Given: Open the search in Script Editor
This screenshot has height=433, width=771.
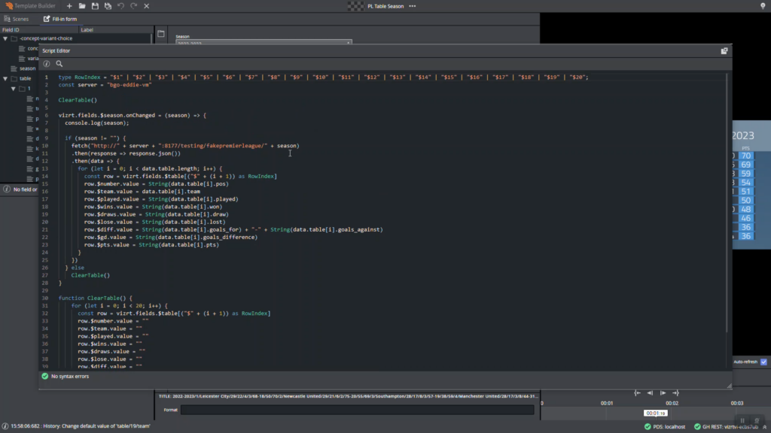Looking at the screenshot, I should click(x=59, y=64).
